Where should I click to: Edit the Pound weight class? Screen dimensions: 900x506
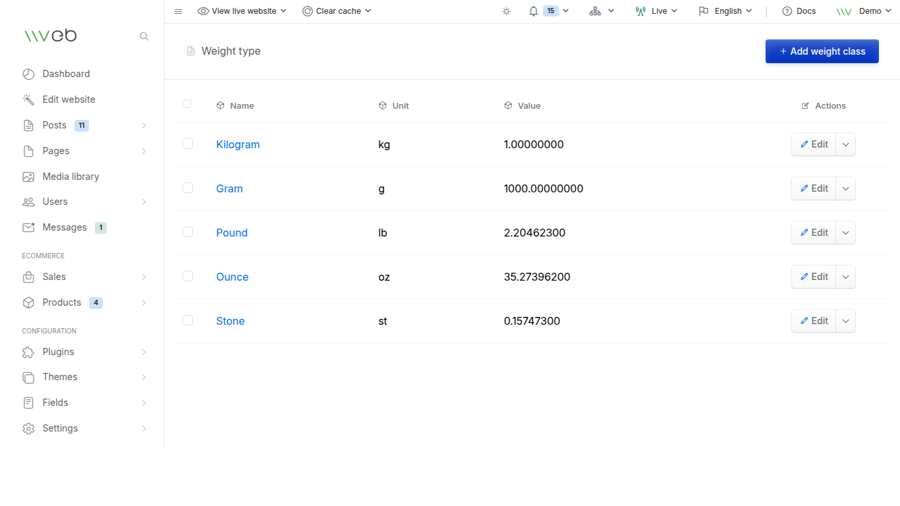[814, 233]
